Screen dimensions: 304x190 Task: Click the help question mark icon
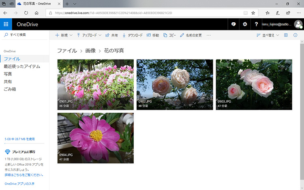[x=256, y=24]
